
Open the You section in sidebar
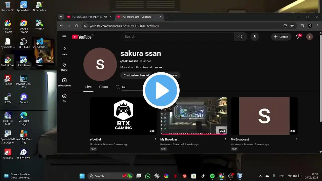coord(64,98)
